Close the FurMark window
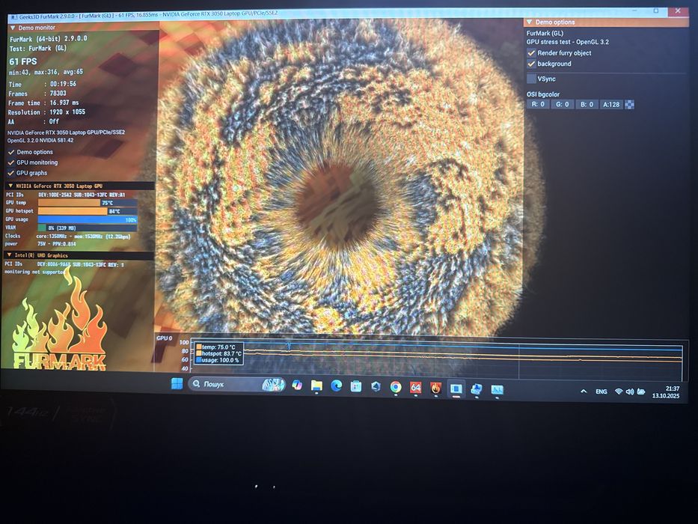The image size is (698, 524). click(678, 10)
